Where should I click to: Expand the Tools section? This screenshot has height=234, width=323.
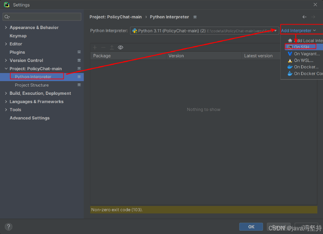click(6, 110)
